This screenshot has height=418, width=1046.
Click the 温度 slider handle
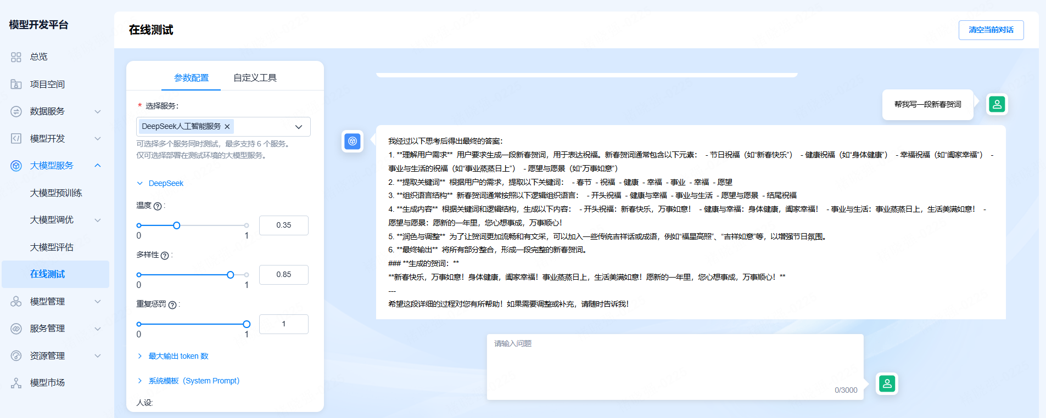click(x=177, y=225)
